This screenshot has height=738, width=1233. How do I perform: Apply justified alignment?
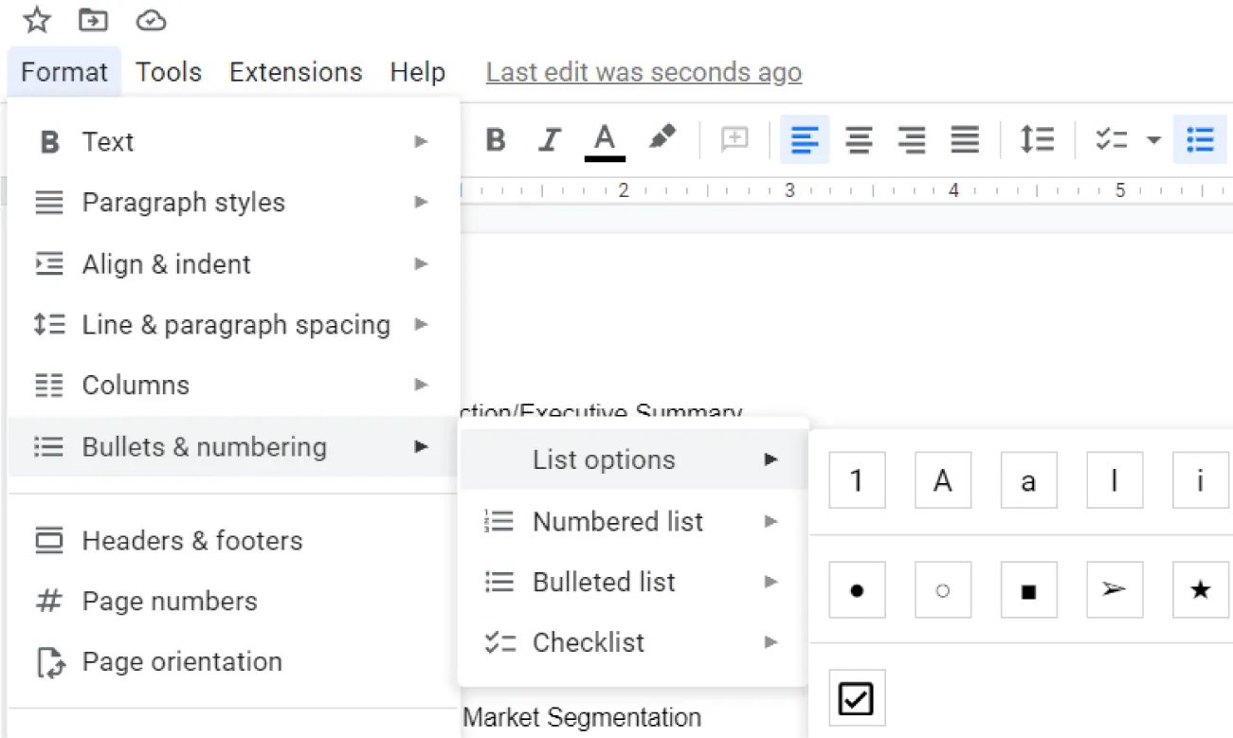(964, 139)
